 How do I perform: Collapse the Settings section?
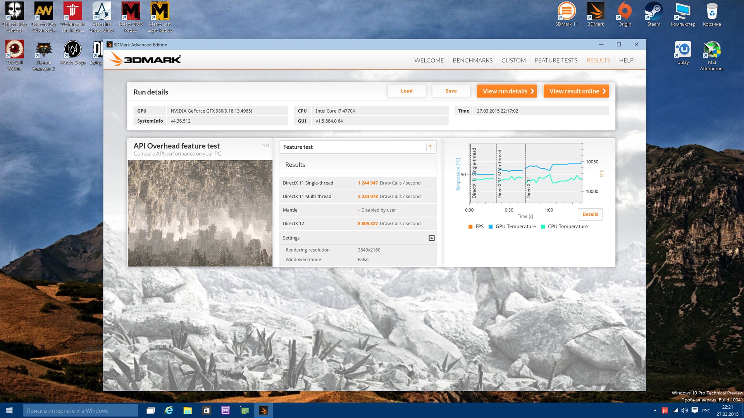click(x=432, y=238)
